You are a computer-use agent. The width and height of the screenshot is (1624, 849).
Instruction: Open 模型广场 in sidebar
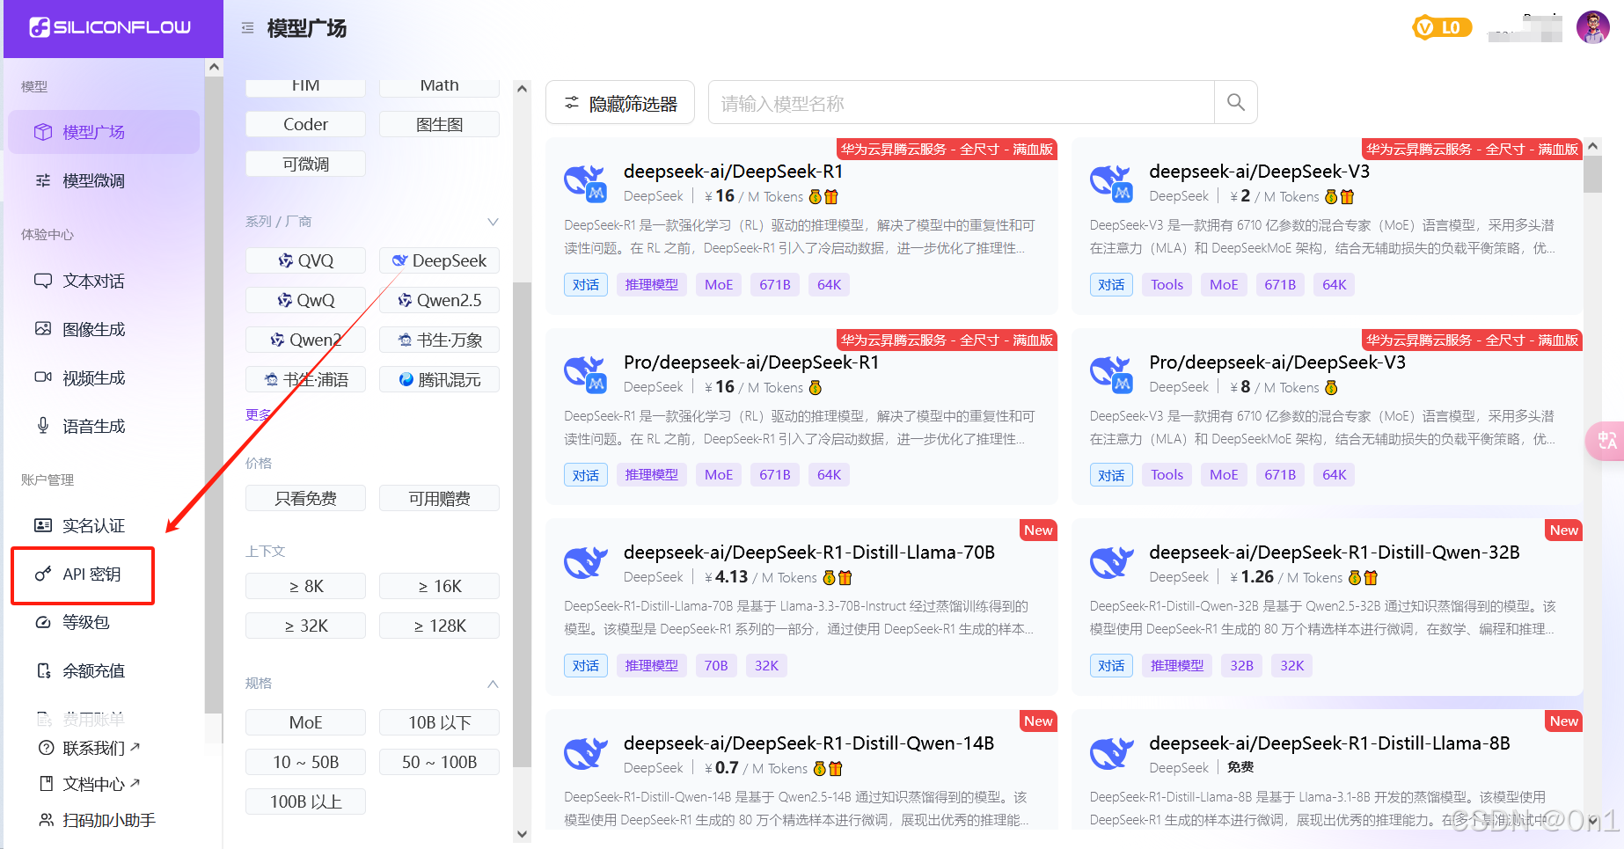[104, 132]
